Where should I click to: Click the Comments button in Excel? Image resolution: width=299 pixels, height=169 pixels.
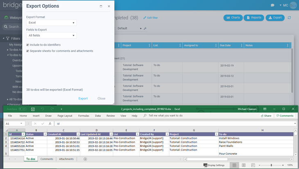click(x=285, y=116)
